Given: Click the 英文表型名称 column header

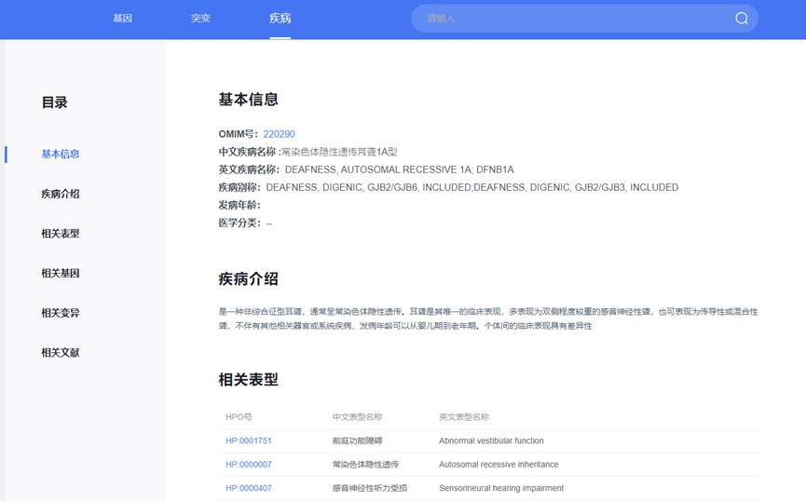Looking at the screenshot, I should coord(464,417).
